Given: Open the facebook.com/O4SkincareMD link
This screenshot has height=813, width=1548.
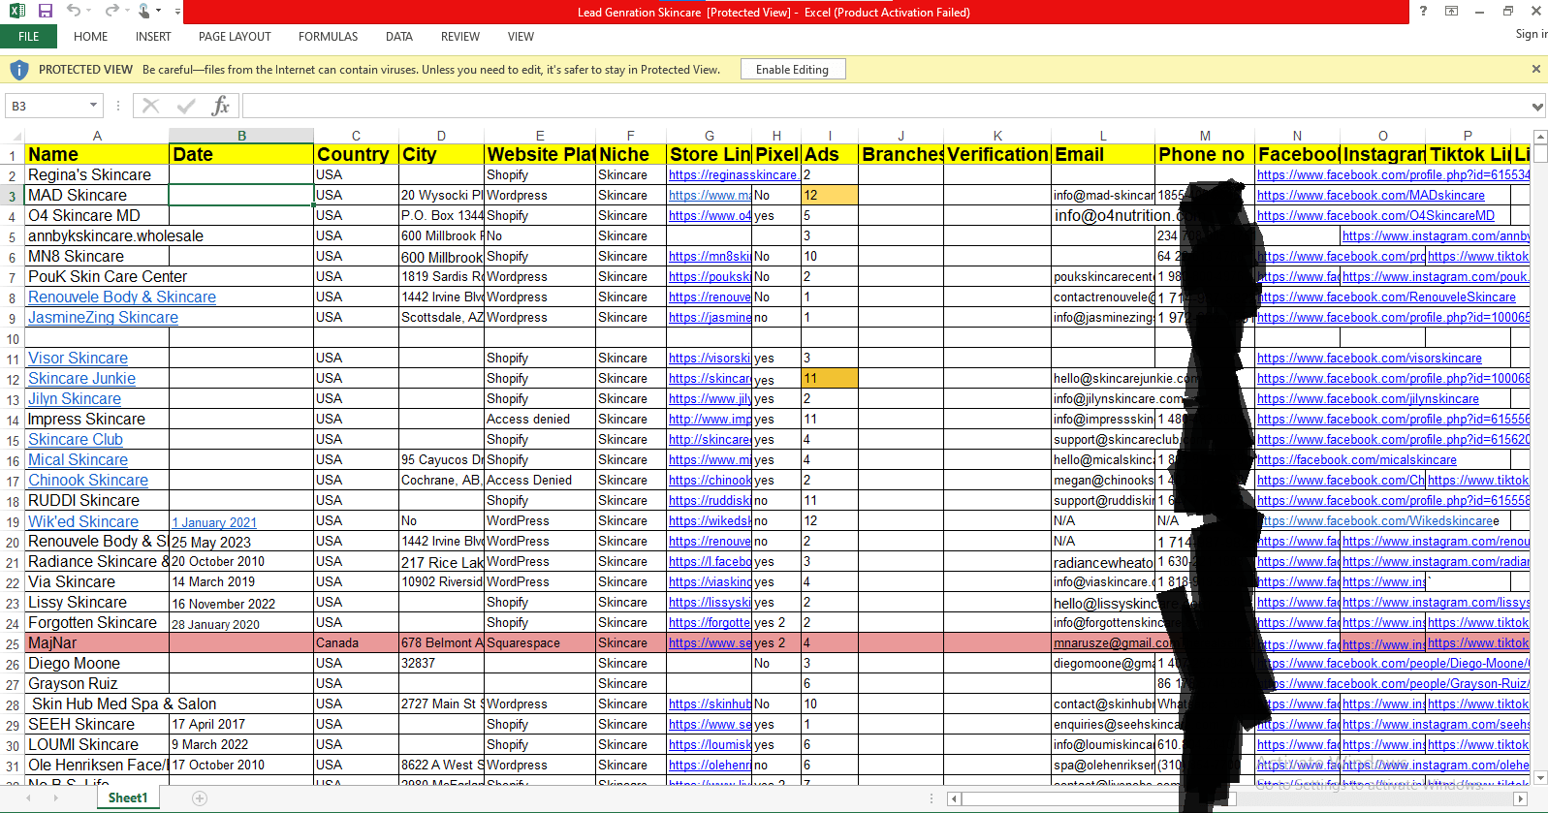Looking at the screenshot, I should pyautogui.click(x=1375, y=216).
